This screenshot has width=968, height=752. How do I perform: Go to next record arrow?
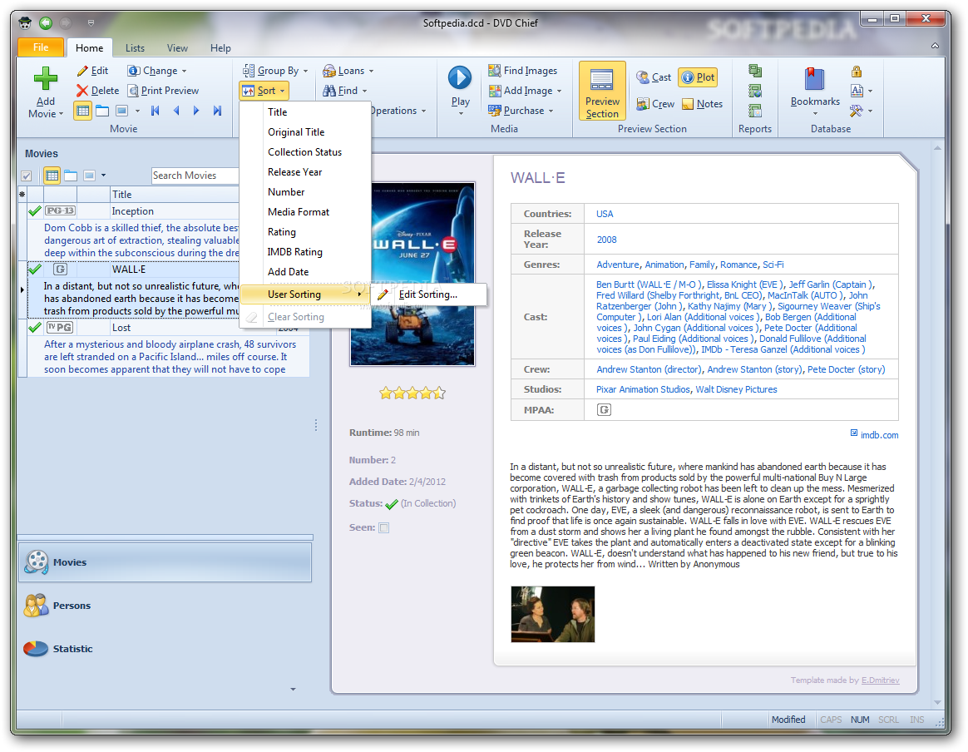click(196, 111)
